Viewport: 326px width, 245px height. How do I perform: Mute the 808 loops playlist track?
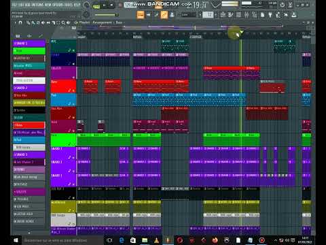pos(73,225)
